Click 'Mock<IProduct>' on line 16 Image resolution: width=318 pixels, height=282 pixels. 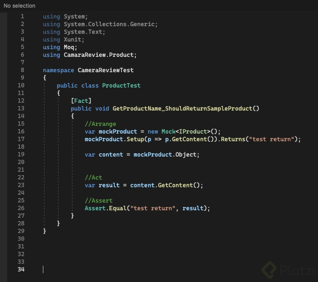186,131
